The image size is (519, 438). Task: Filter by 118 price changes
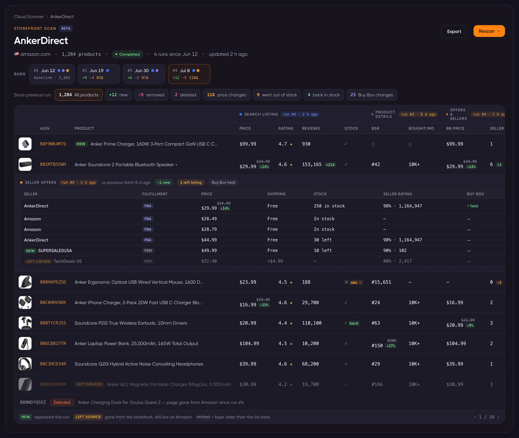pyautogui.click(x=227, y=95)
